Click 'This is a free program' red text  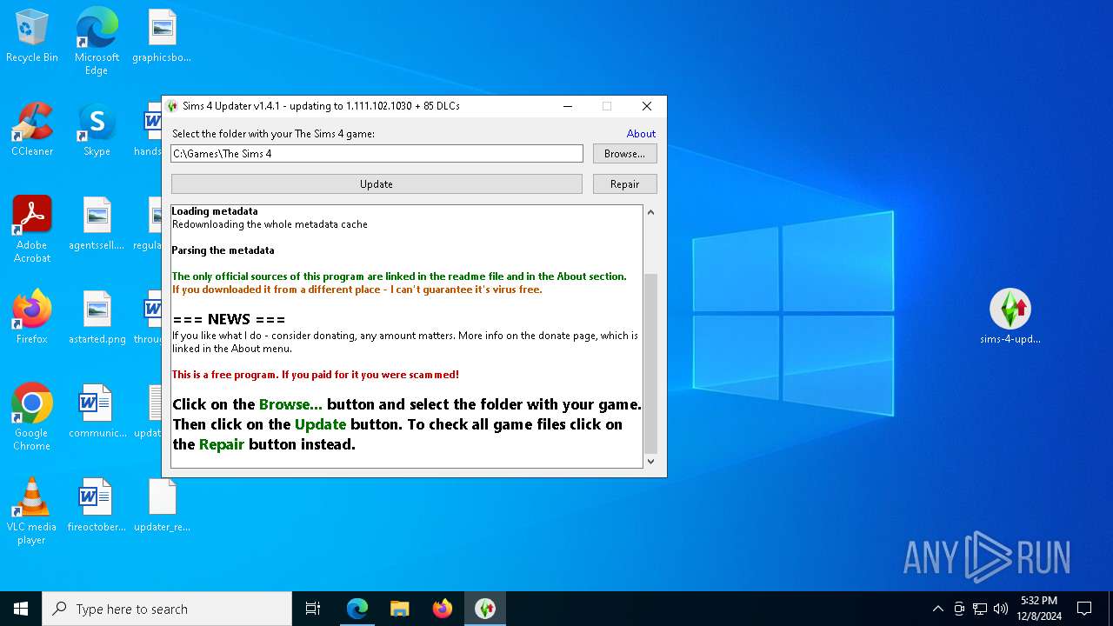(315, 375)
